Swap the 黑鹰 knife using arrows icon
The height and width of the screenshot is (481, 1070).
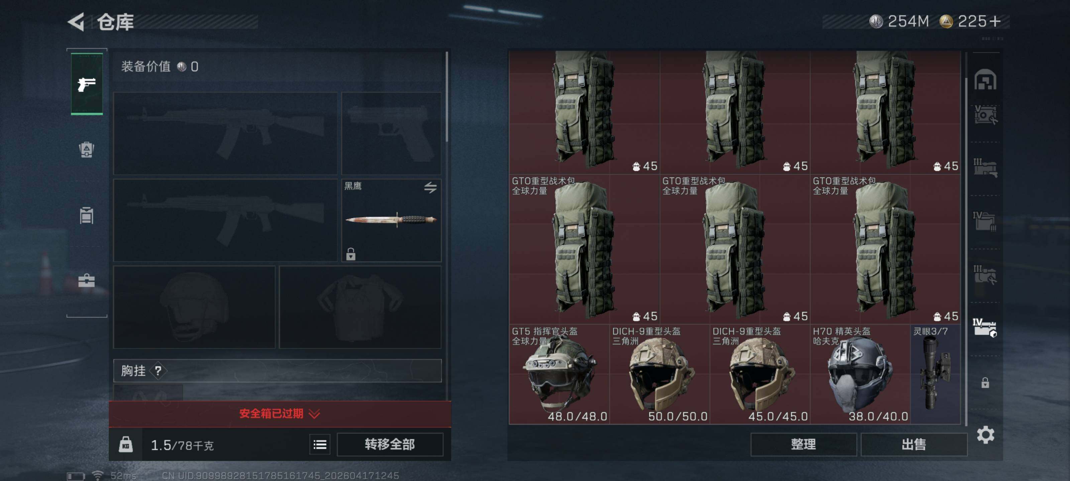tap(430, 188)
